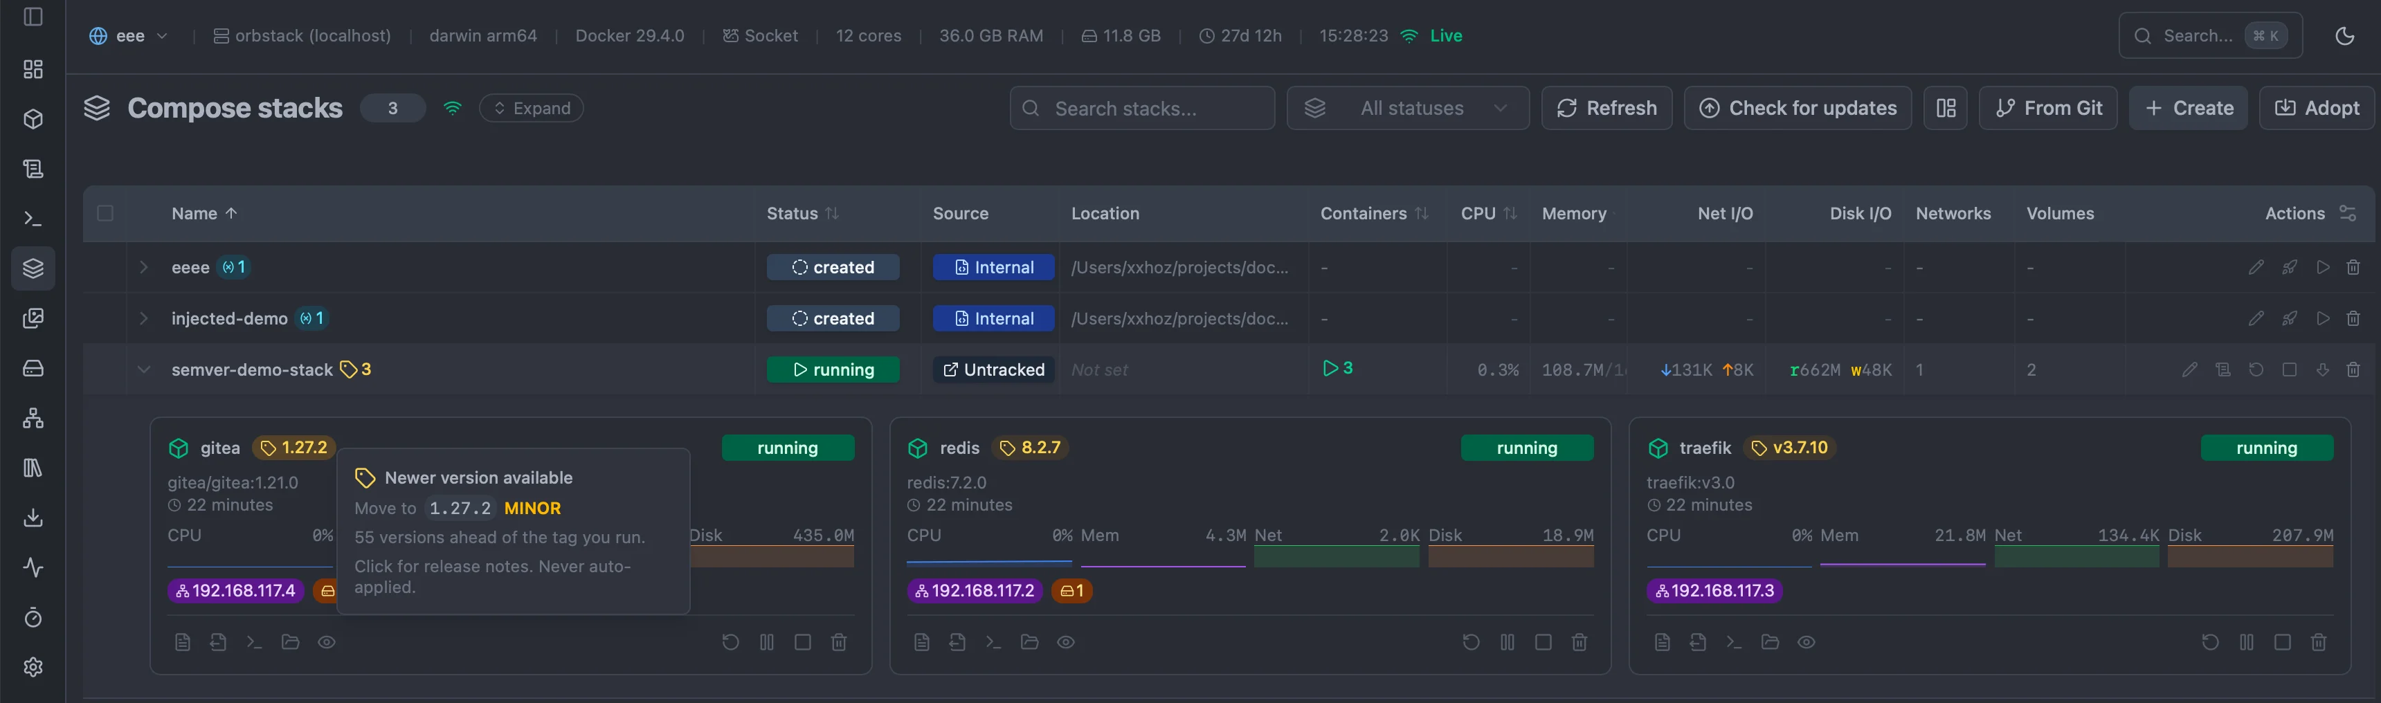Sort by Name column
The image size is (2381, 703).
point(204,213)
